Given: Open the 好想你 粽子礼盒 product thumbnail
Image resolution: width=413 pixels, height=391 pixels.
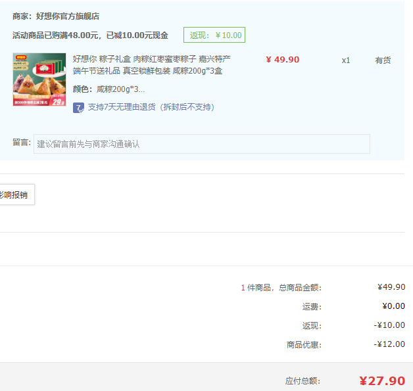Looking at the screenshot, I should pyautogui.click(x=39, y=80).
